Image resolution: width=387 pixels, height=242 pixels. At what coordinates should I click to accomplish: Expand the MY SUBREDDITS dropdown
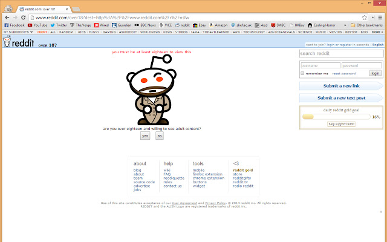(x=19, y=31)
